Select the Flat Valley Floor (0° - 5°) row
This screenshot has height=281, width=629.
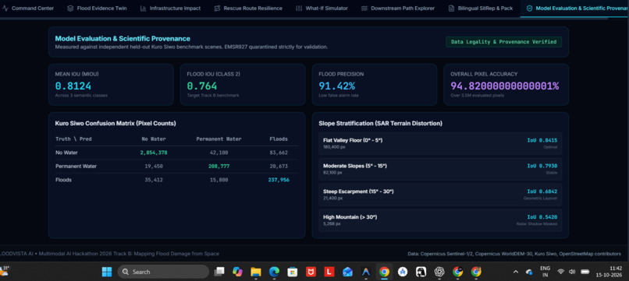440,143
